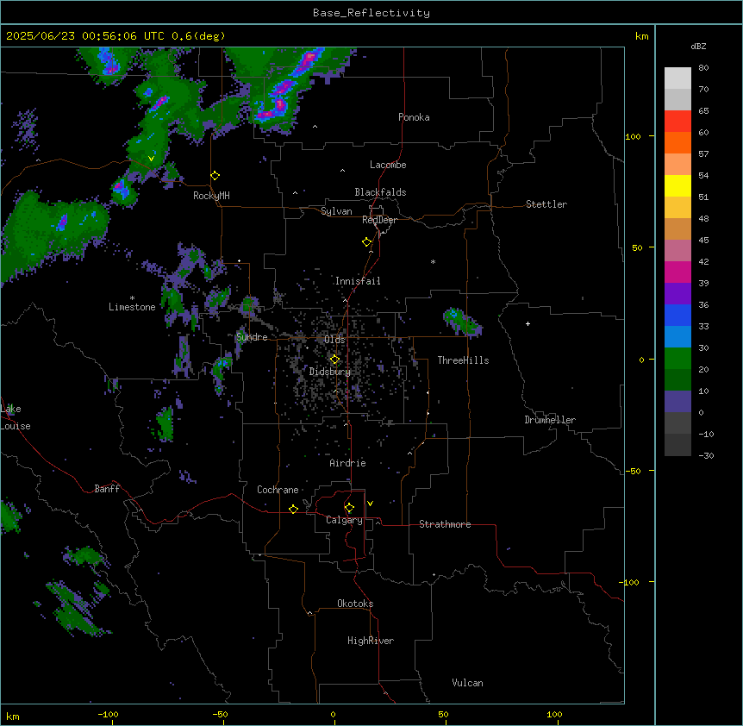Select the magenta 39-42 dBZ legend swatch

pos(677,272)
